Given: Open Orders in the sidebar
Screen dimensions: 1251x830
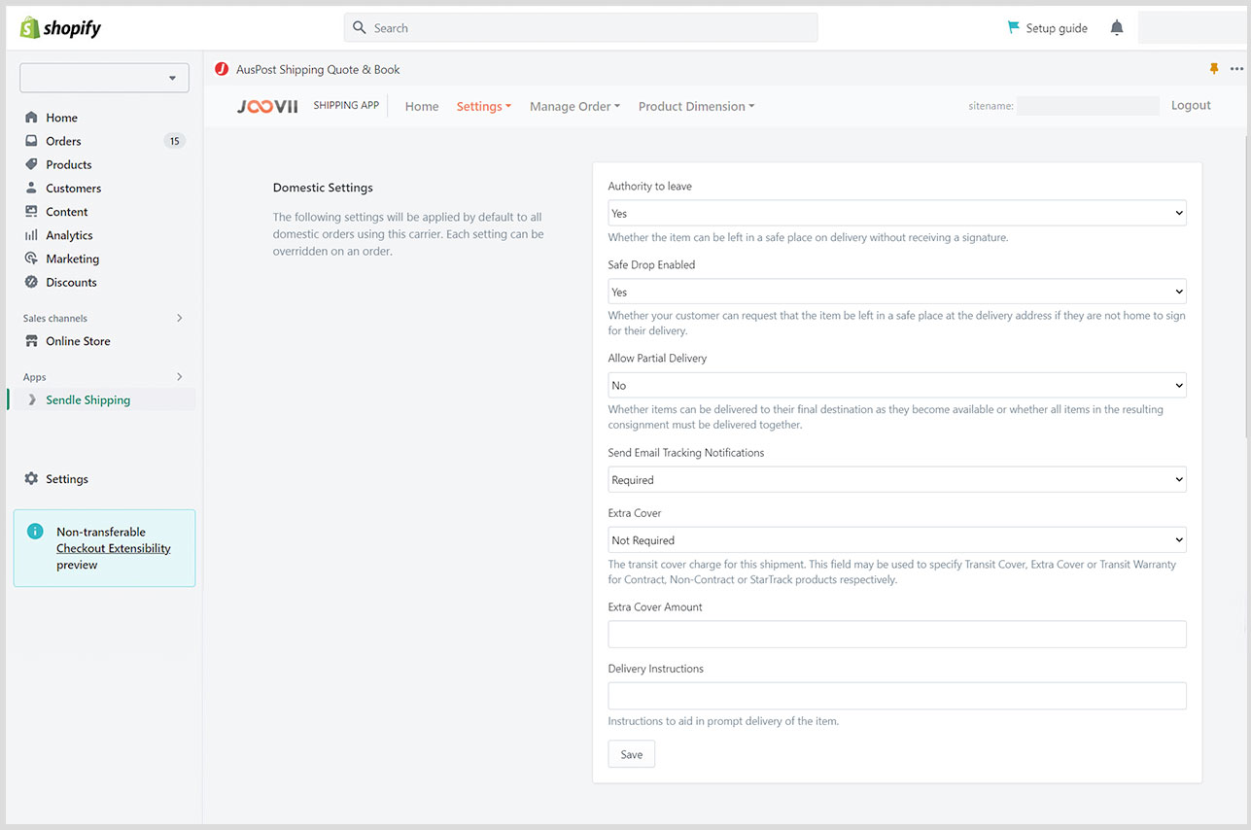Looking at the screenshot, I should coord(63,141).
